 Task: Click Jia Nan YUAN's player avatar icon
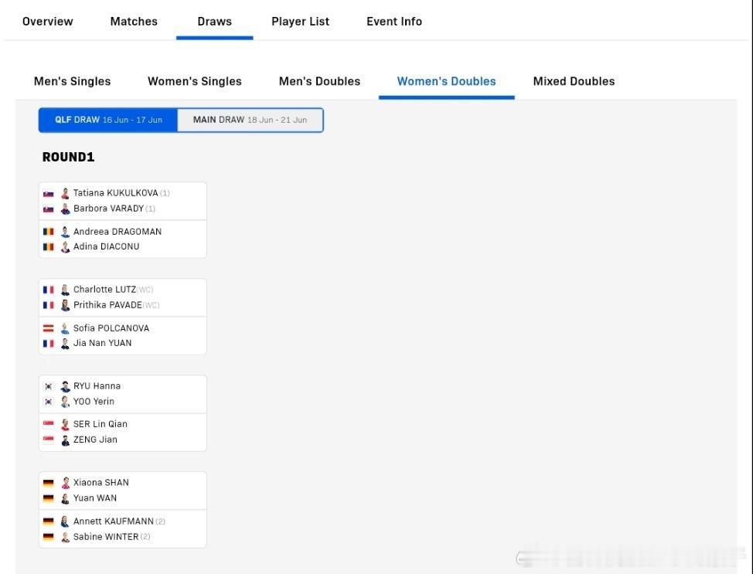65,343
